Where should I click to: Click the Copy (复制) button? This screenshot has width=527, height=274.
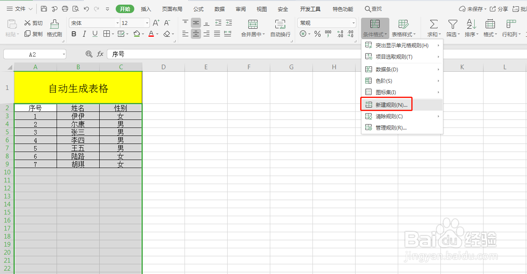[x=33, y=34]
